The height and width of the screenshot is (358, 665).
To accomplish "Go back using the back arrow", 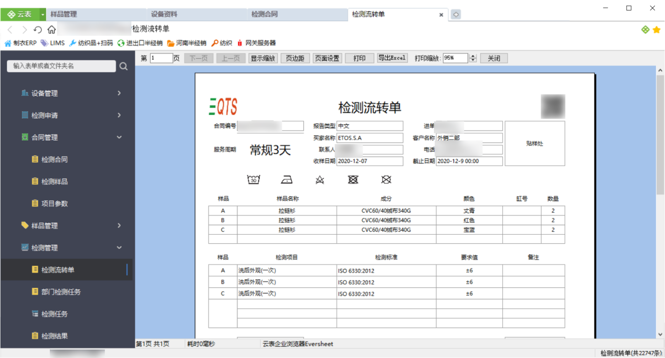I will click(x=10, y=29).
